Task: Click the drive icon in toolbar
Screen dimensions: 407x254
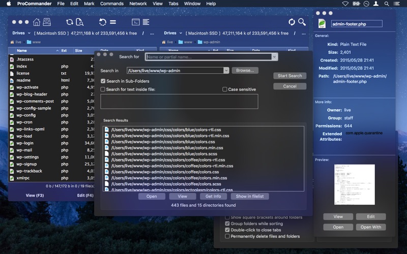Action: click(x=47, y=22)
